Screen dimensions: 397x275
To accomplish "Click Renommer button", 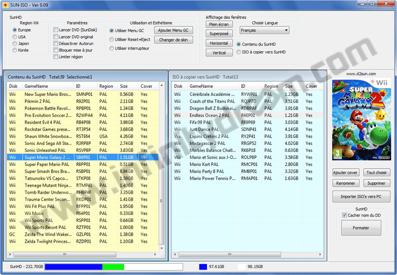I will (345, 183).
